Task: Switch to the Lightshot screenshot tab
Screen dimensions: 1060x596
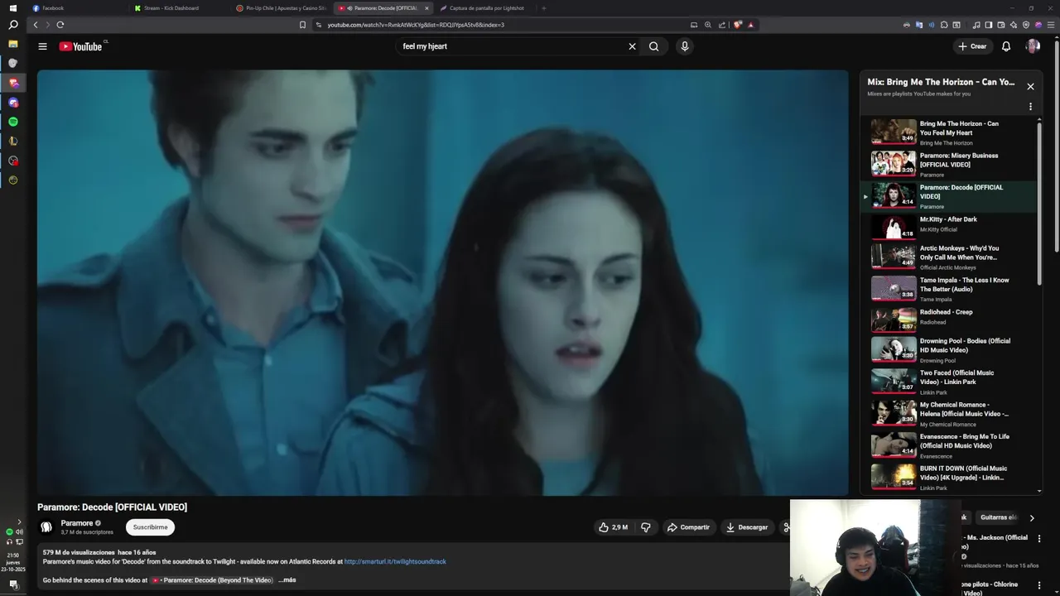Action: point(486,8)
